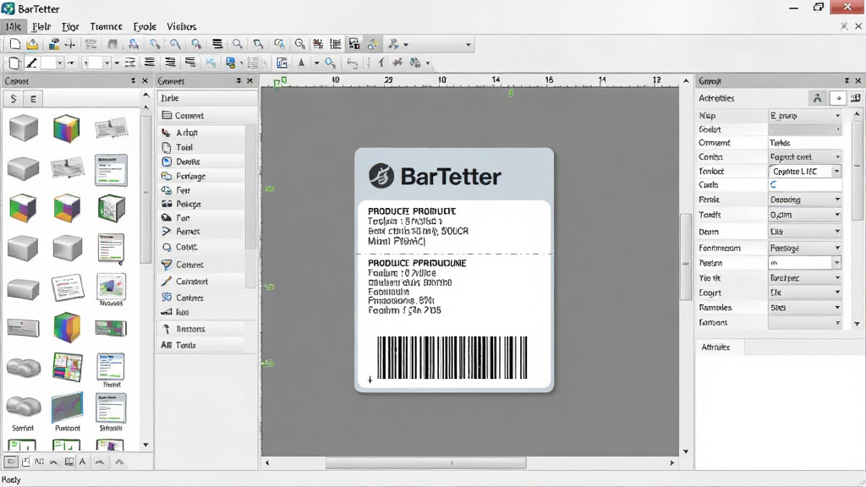Viewport: 866px width, 487px height.
Task: Open dropdown arrow at far end of top toolbar
Action: (x=469, y=44)
